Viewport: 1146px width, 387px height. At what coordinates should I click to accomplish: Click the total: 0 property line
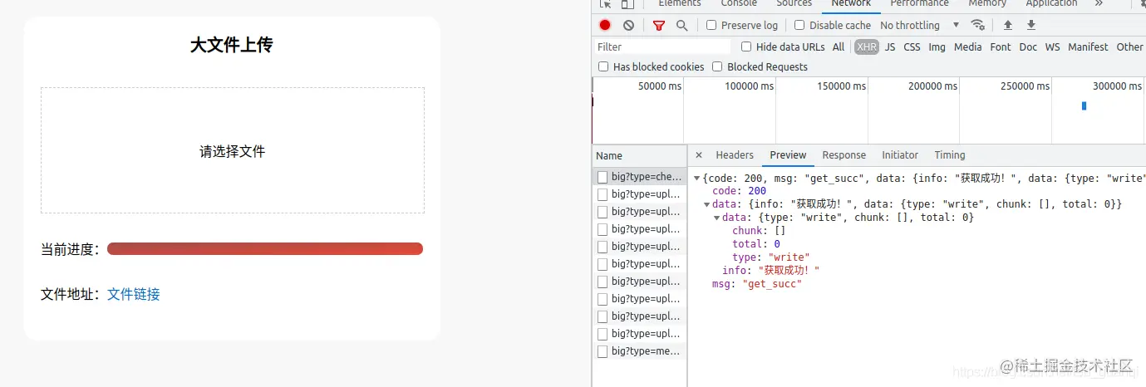point(756,244)
